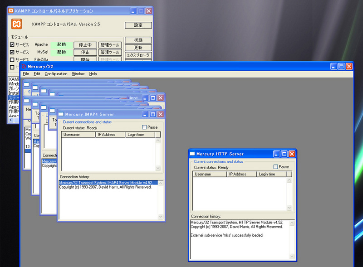Click MySql 起動 status label
The width and height of the screenshot is (363, 267).
pyautogui.click(x=62, y=52)
